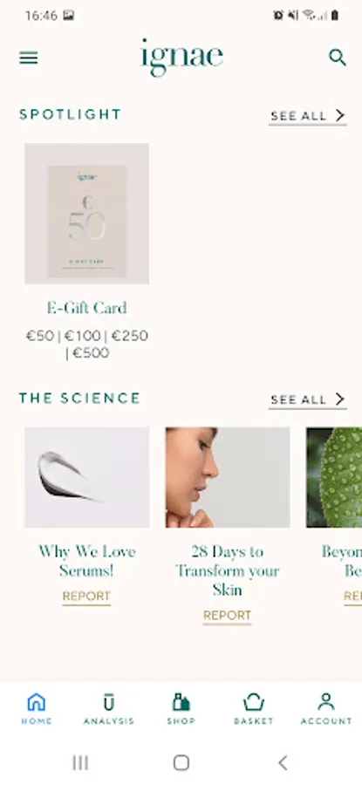The height and width of the screenshot is (785, 362).
Task: Click See All next to The Science
Action: tap(307, 399)
